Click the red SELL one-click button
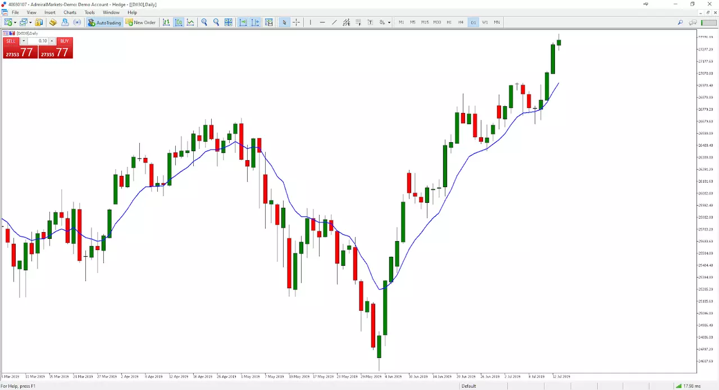The image size is (719, 390). pyautogui.click(x=11, y=41)
